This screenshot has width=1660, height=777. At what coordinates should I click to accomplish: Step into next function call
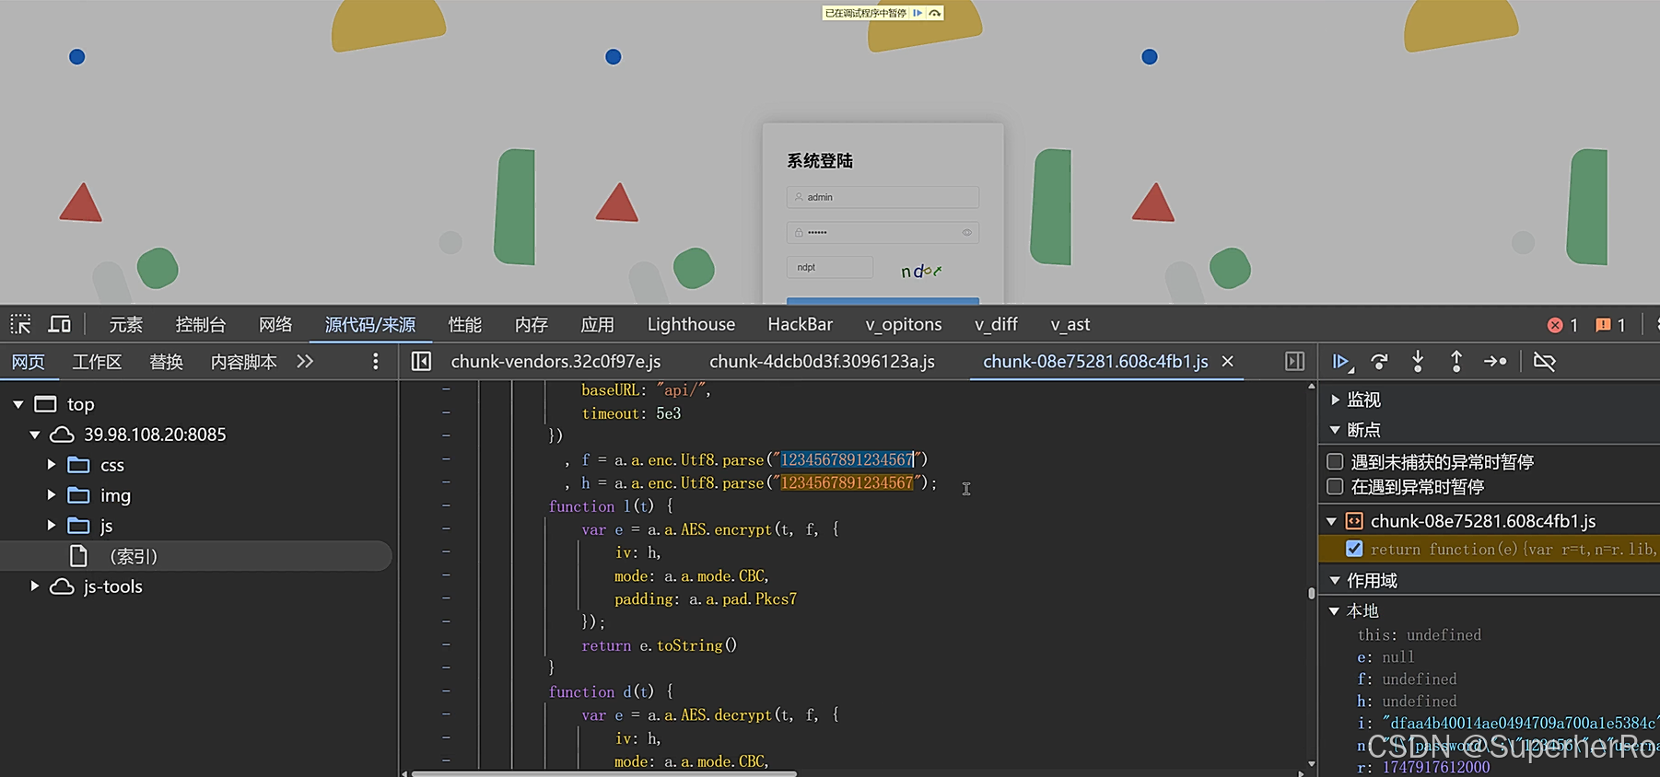(1418, 362)
